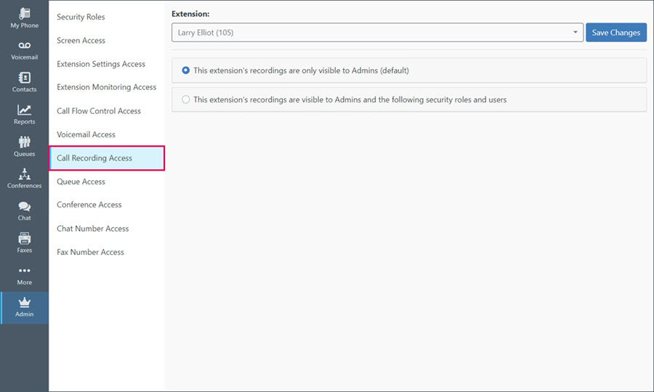This screenshot has height=392, width=654.
Task: Select Call Recording Access item
Action: (107, 158)
